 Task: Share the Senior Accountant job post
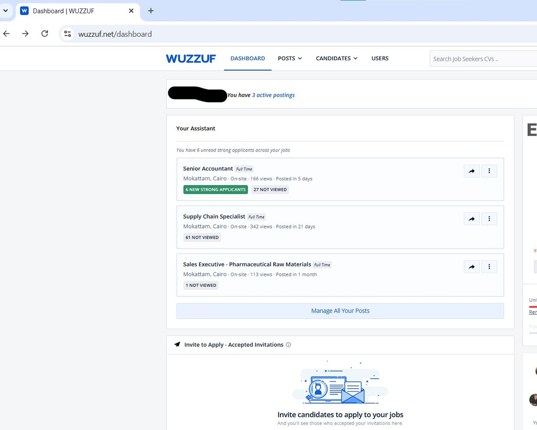471,171
